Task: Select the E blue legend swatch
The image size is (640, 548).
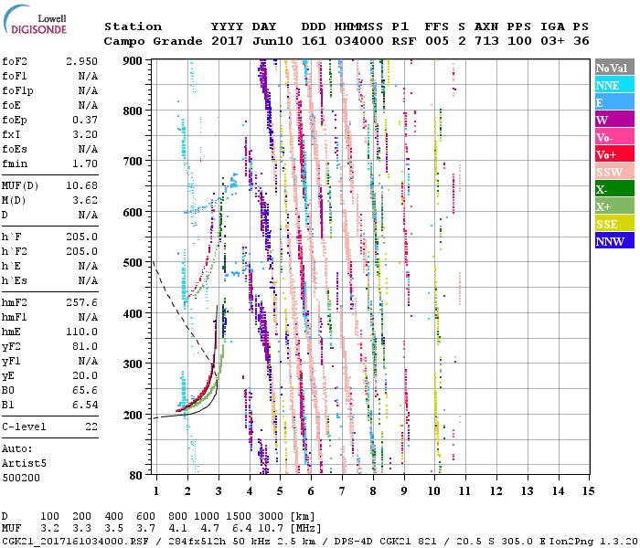Action: pos(614,102)
